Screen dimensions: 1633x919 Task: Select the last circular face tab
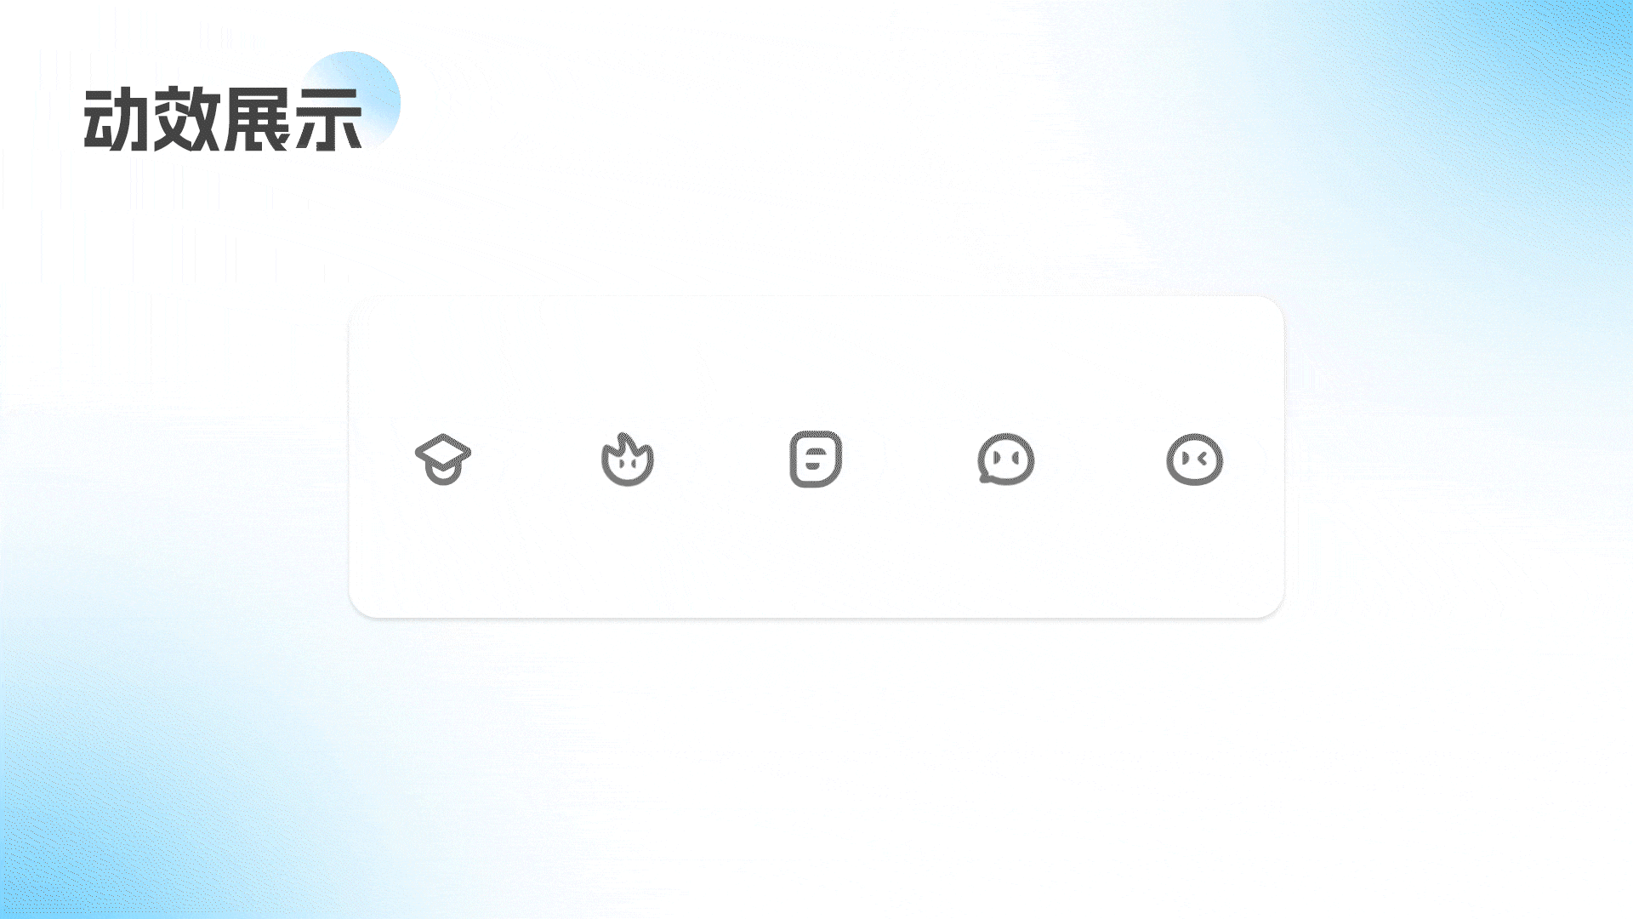click(x=1194, y=459)
